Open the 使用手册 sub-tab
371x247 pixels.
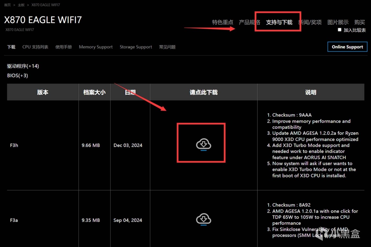tap(63, 47)
